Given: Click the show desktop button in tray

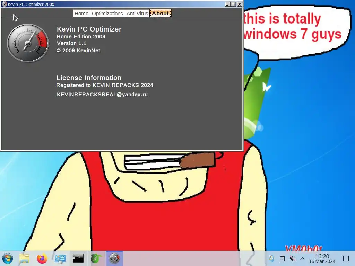Looking at the screenshot, I should pyautogui.click(x=346, y=258).
